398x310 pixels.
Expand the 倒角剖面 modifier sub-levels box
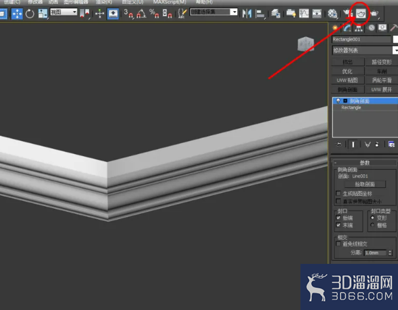coord(345,101)
